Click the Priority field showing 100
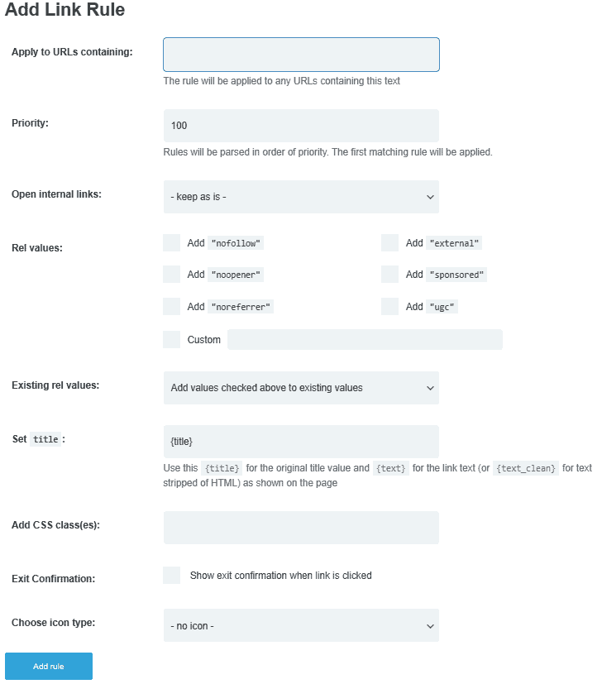The width and height of the screenshot is (602, 684). pyautogui.click(x=301, y=126)
